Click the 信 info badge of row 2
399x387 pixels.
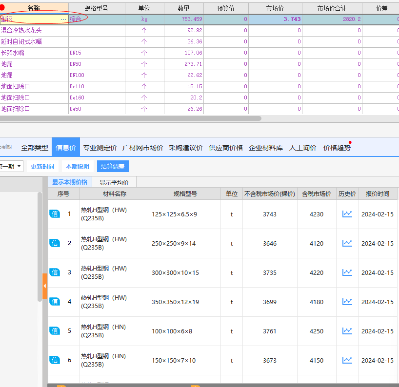[x=55, y=243]
